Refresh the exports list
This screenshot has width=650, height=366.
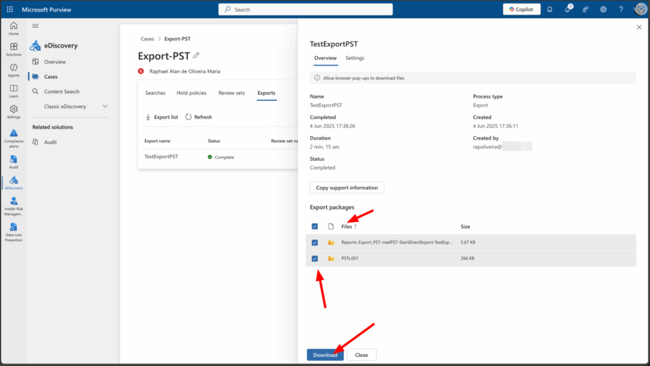click(199, 117)
